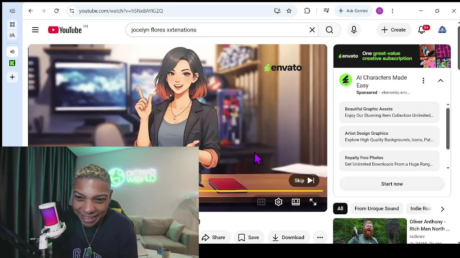Viewport: 460px width, 258px height.
Task: Skip the Envato video ad
Action: (x=304, y=181)
